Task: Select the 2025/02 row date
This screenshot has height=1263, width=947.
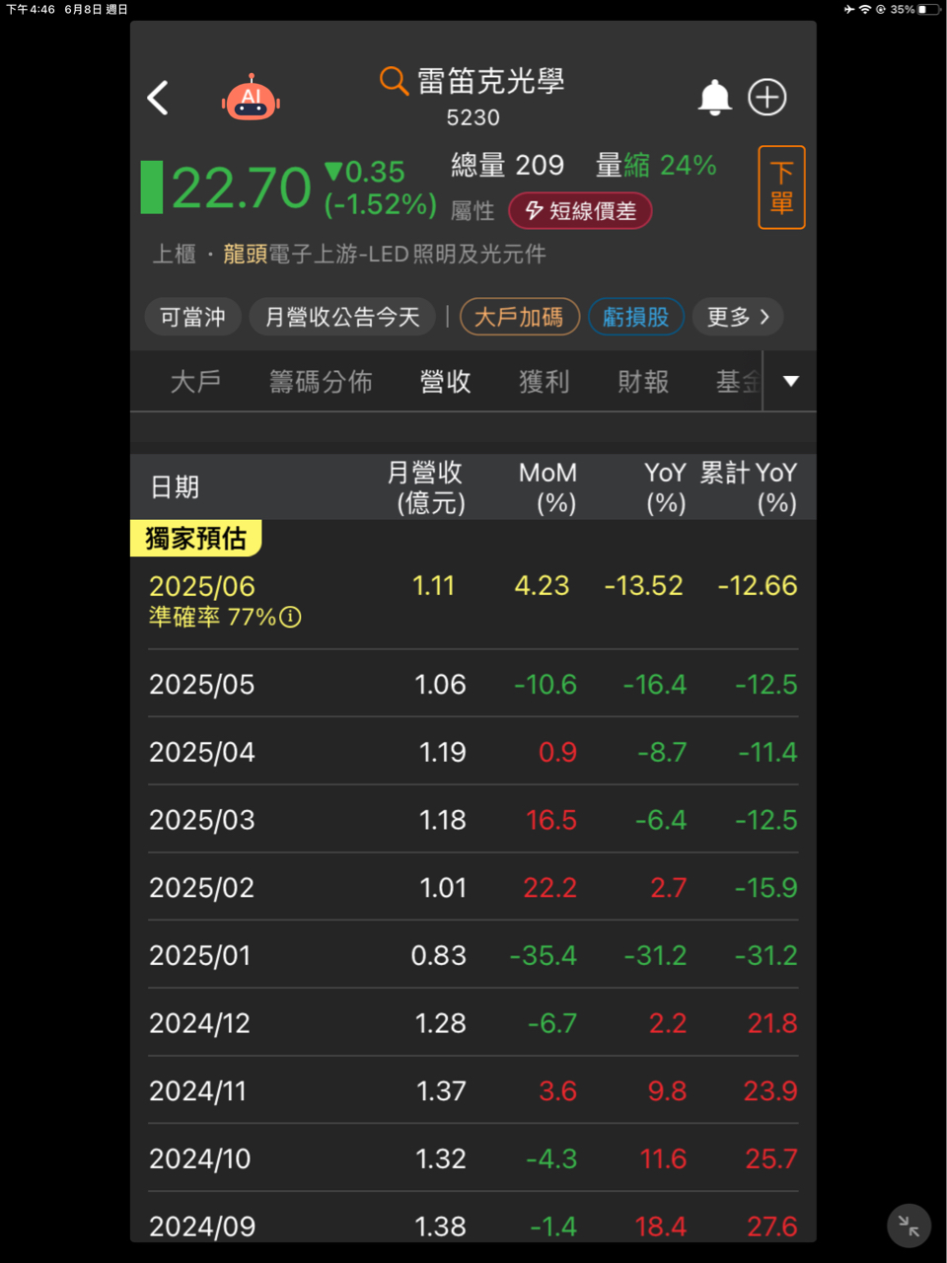Action: pyautogui.click(x=202, y=888)
